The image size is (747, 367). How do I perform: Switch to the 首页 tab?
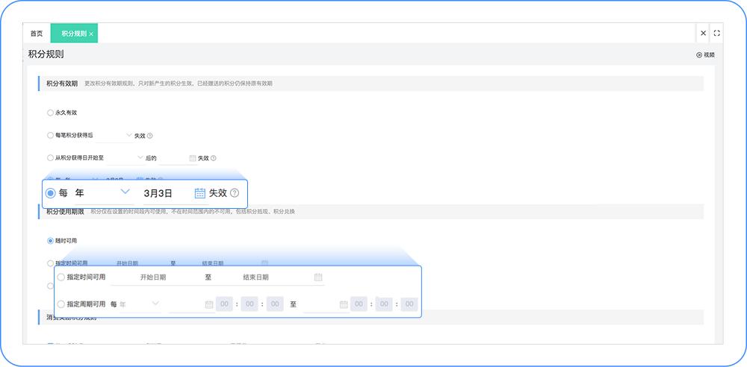pyautogui.click(x=36, y=34)
